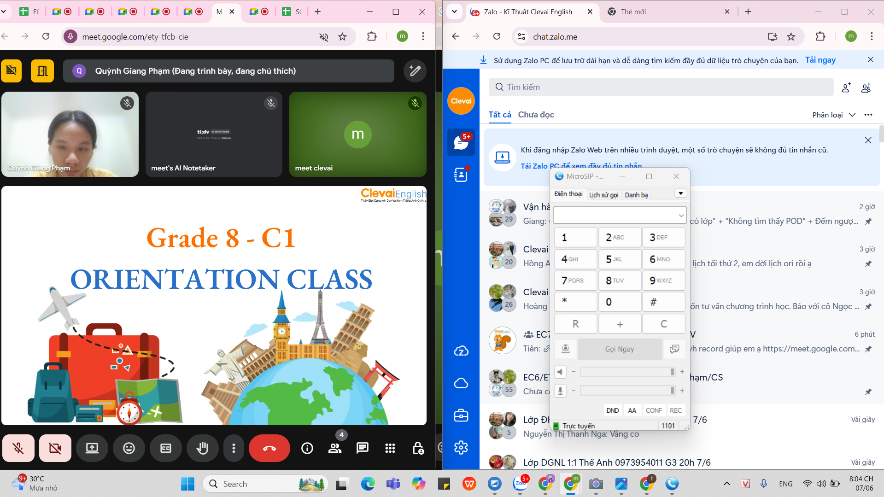Toggle AA auto answer in MicroSIP
The image size is (884, 497).
coord(632,410)
